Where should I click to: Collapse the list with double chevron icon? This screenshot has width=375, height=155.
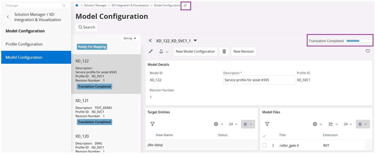click(150, 40)
